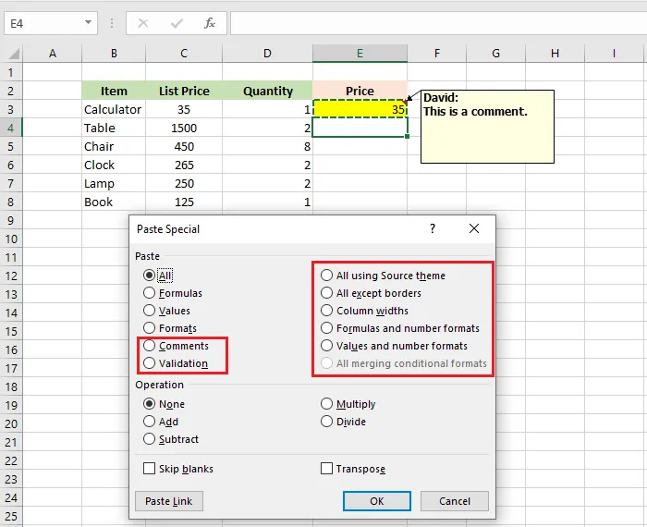The width and height of the screenshot is (647, 527).
Task: Select Subtract operation
Action: (171, 438)
